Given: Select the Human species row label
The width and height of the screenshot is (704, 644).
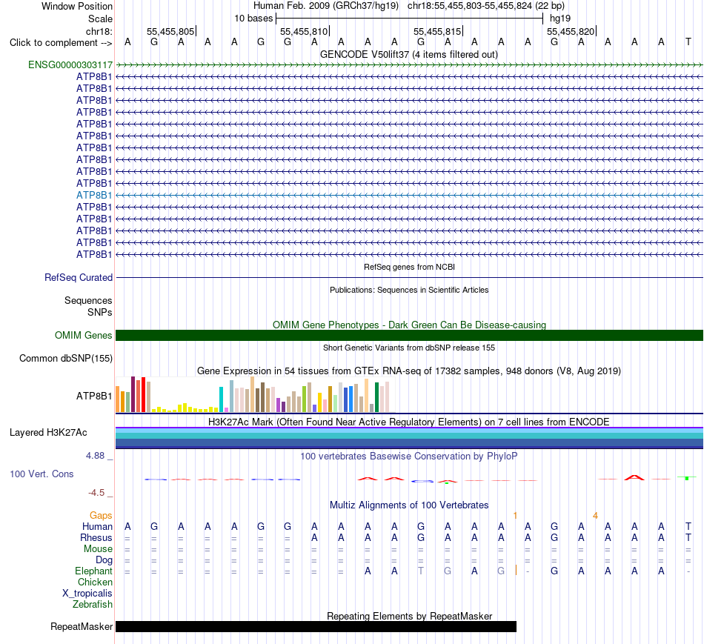Looking at the screenshot, I should tap(97, 526).
